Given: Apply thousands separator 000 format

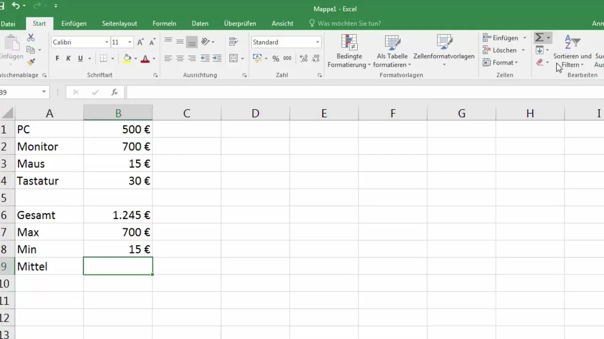Looking at the screenshot, I should pyautogui.click(x=288, y=58).
